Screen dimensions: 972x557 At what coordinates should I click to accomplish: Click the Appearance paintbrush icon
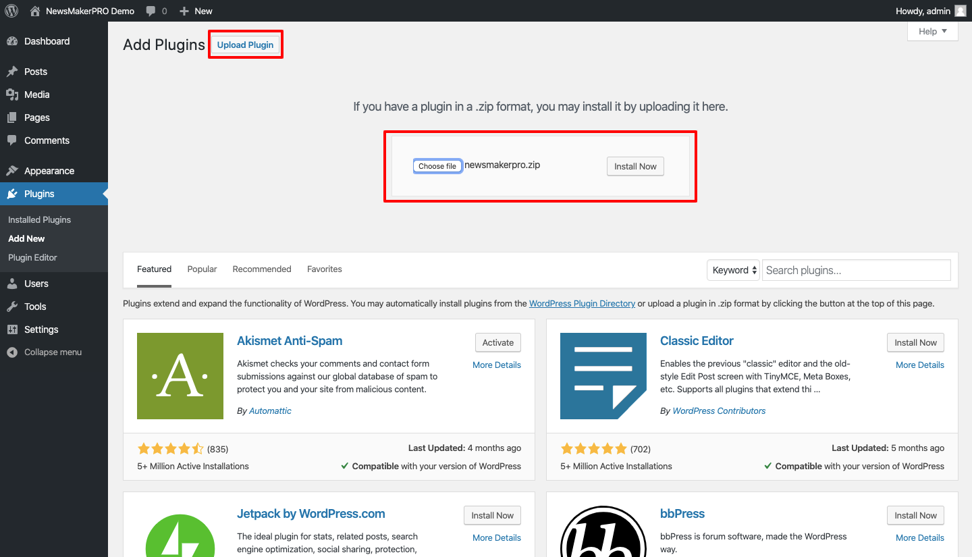pyautogui.click(x=12, y=171)
